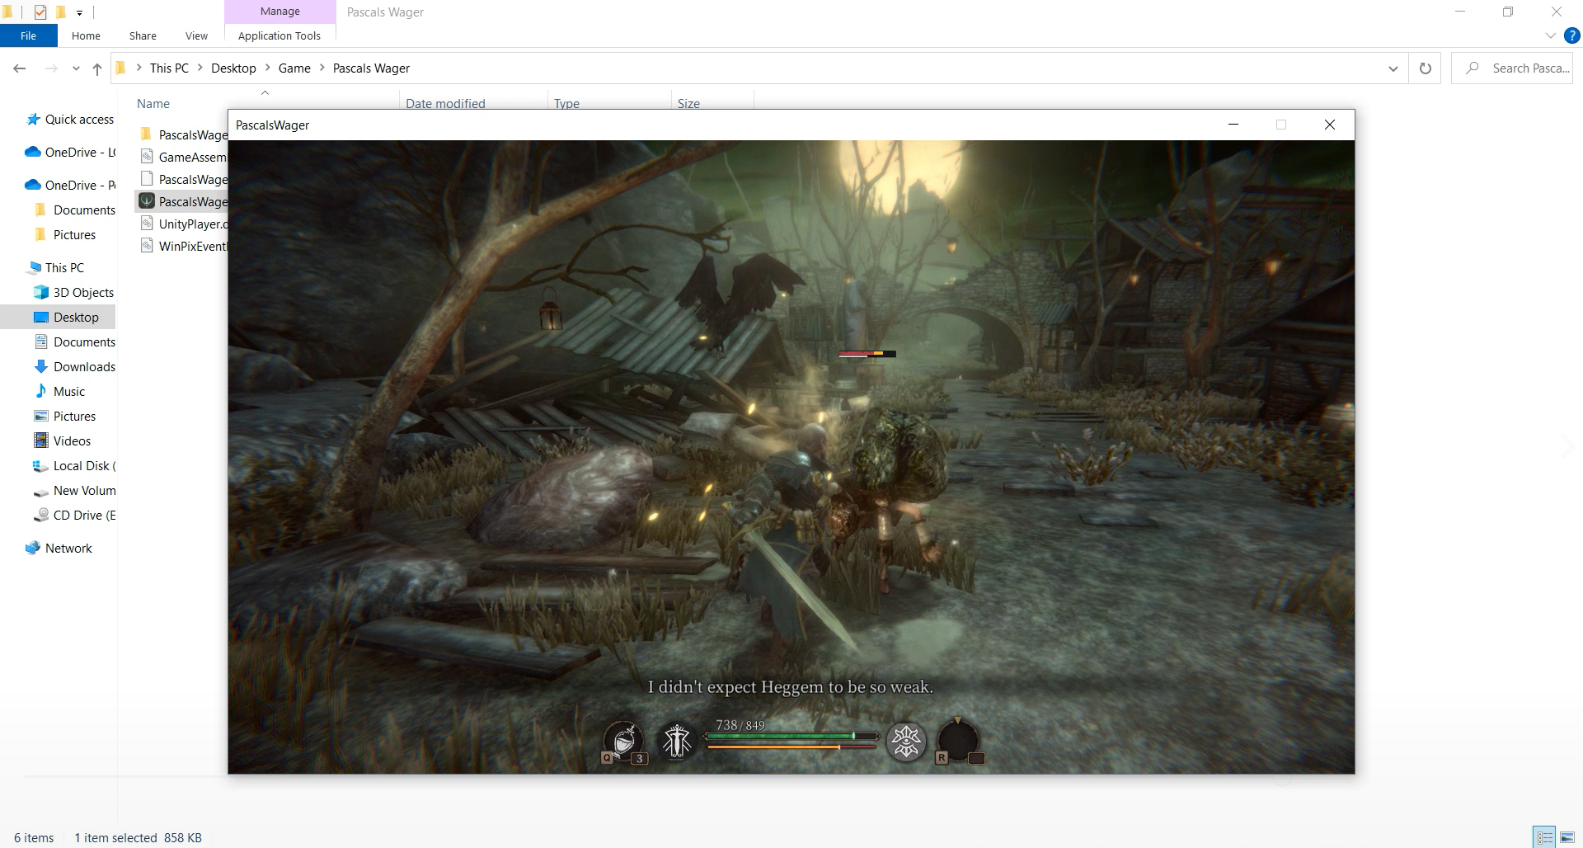Expand the chevron after Game breadcrumb
Screen dimensions: 1583x848
coord(322,68)
